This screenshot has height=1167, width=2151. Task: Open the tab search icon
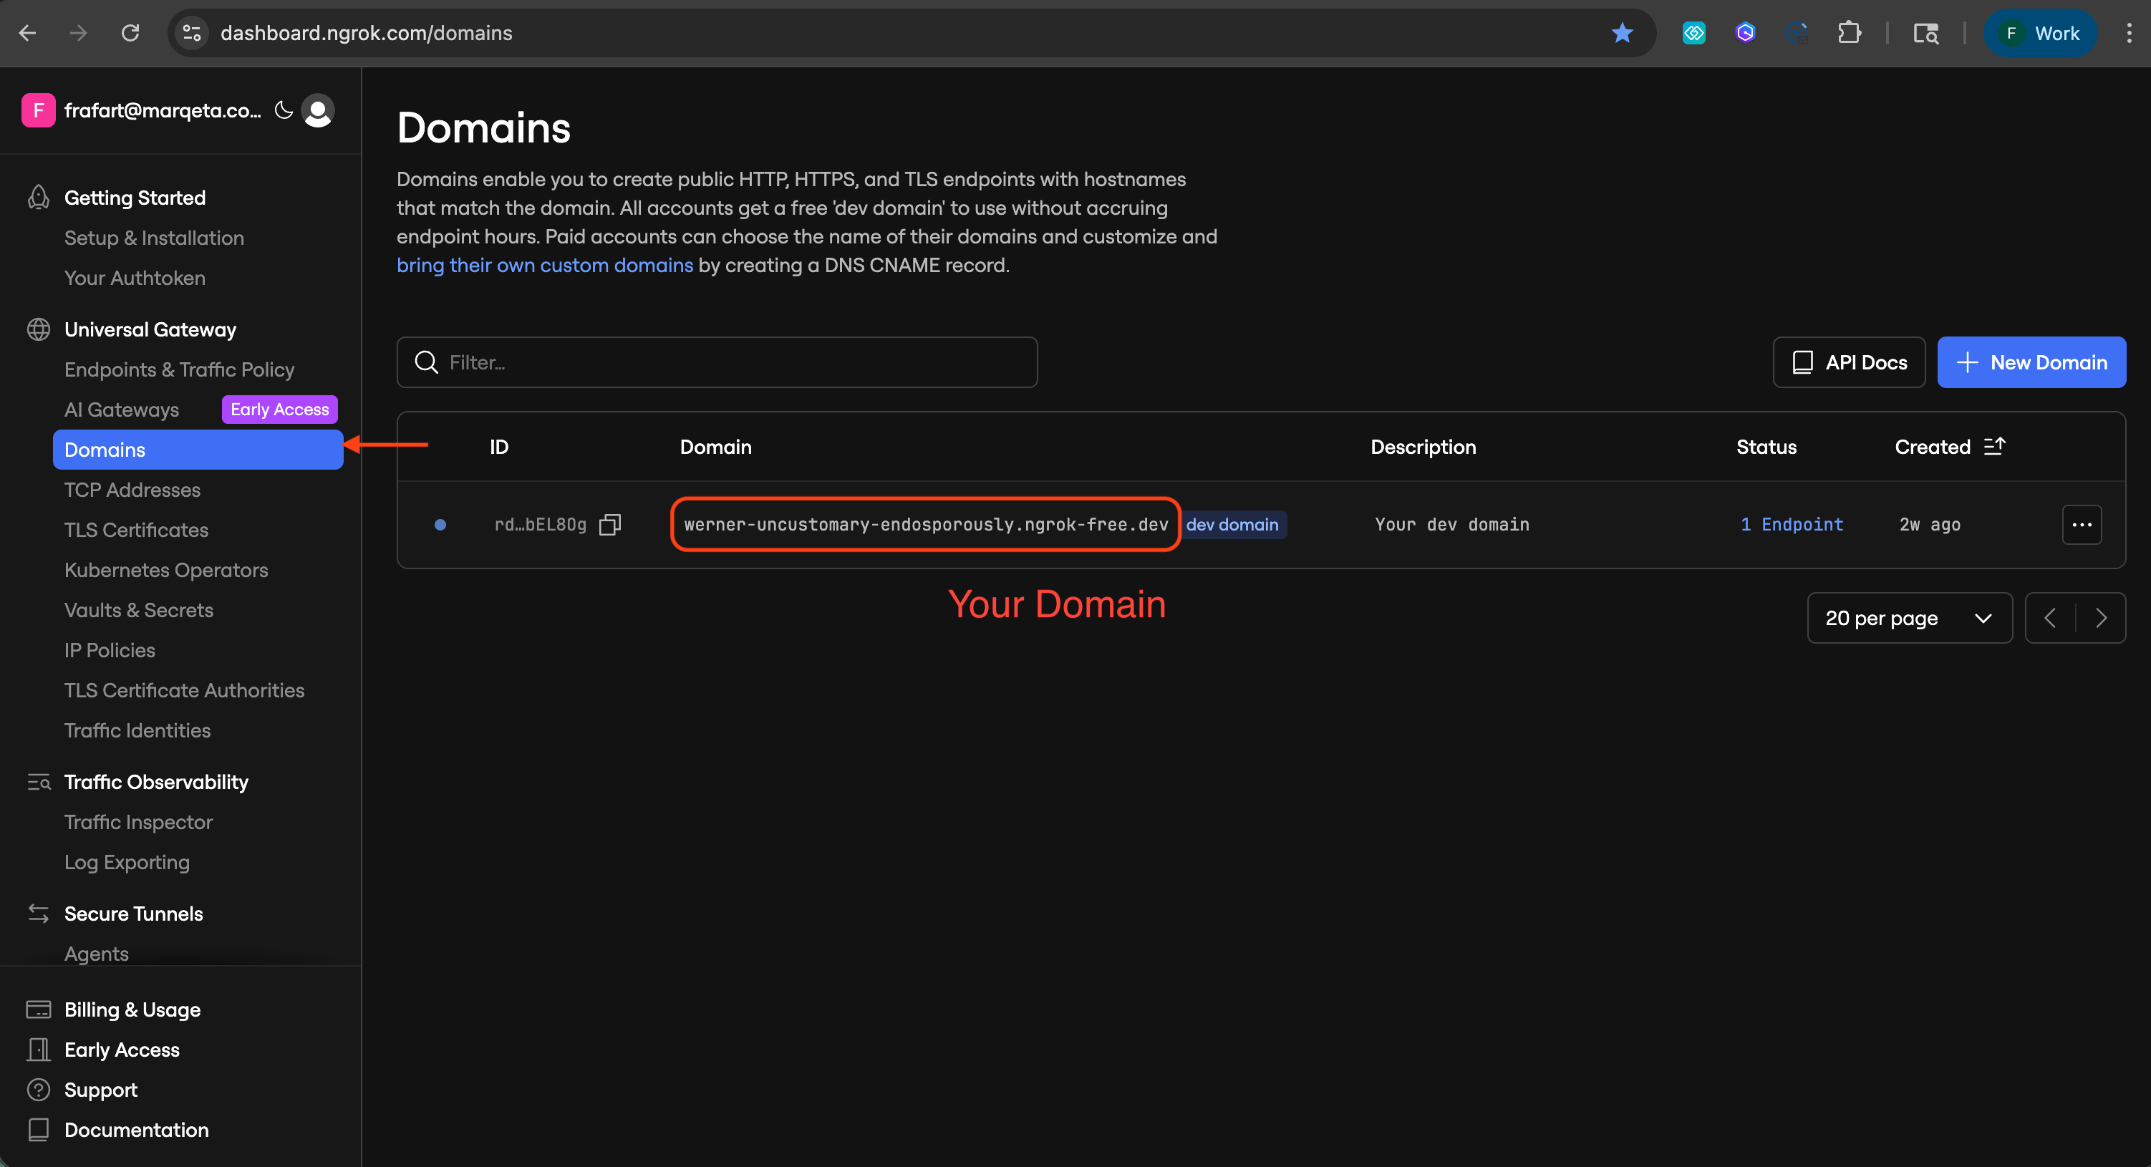(1925, 34)
